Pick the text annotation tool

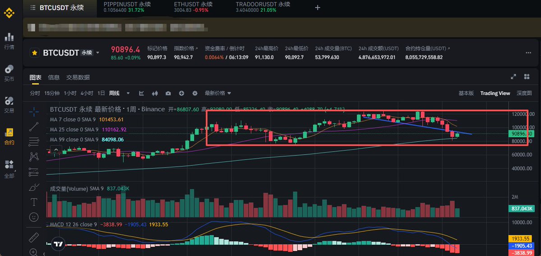[x=34, y=201]
